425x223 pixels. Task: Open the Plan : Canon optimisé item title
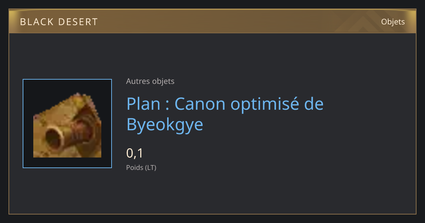point(225,114)
